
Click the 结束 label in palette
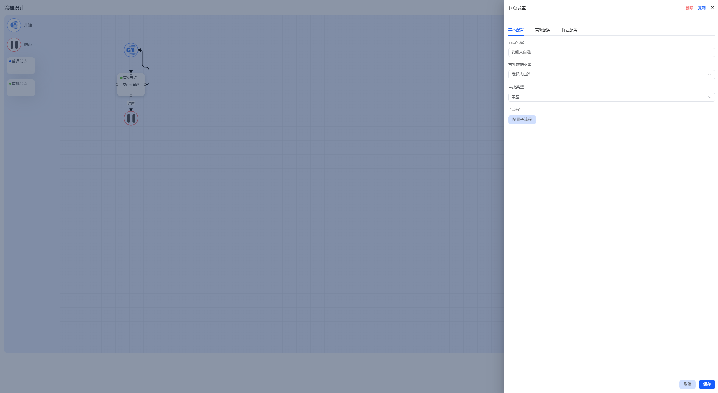pyautogui.click(x=28, y=45)
